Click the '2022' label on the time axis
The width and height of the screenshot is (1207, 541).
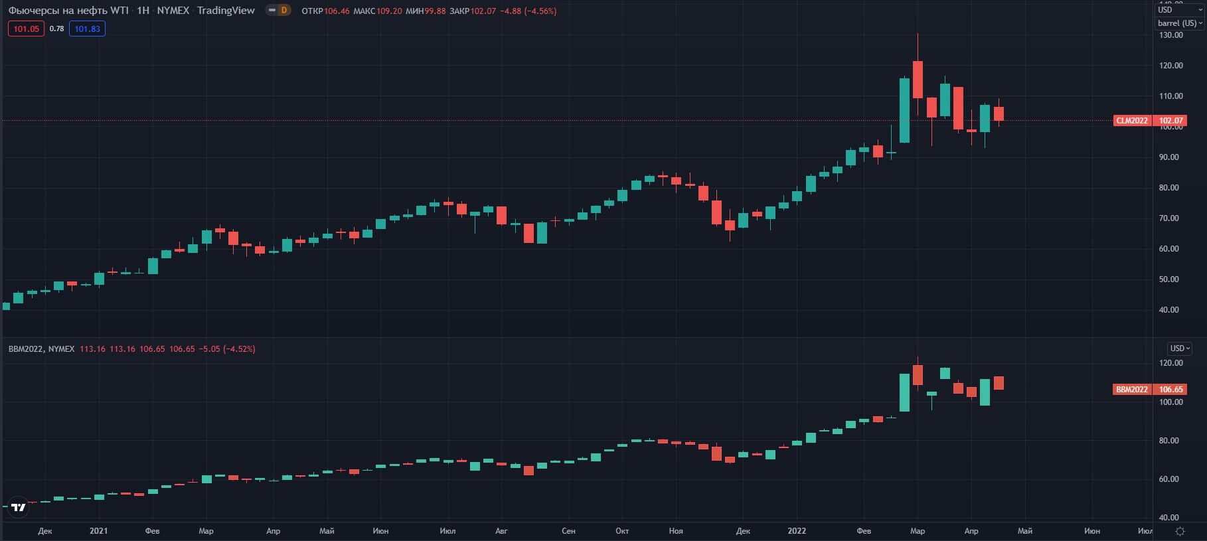click(x=797, y=531)
